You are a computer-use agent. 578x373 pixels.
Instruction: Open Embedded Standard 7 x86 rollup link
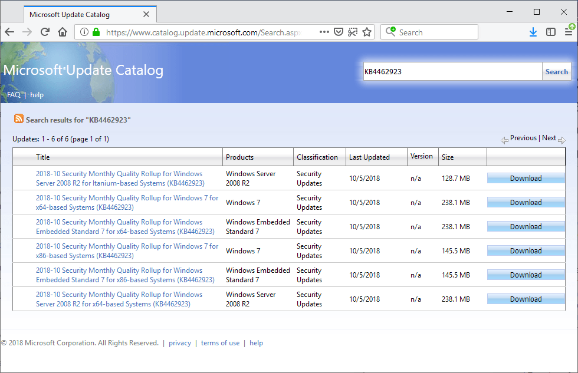(x=125, y=275)
